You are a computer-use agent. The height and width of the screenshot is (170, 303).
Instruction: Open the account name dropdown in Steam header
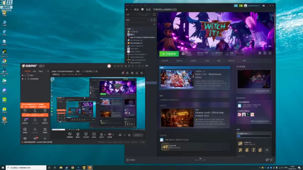point(254,6)
